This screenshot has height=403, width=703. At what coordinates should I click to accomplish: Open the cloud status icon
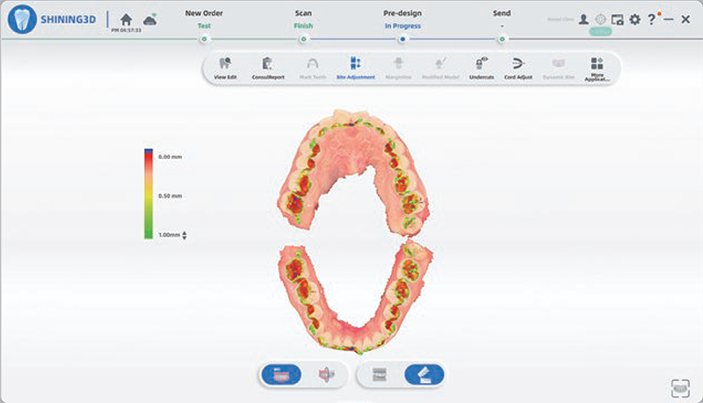click(x=150, y=19)
